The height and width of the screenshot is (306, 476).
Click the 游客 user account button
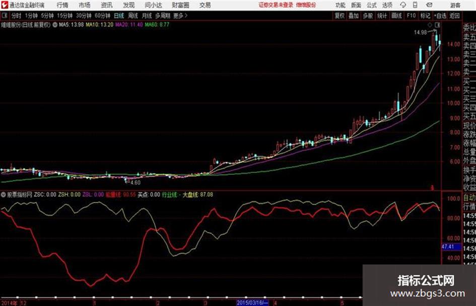point(455,5)
